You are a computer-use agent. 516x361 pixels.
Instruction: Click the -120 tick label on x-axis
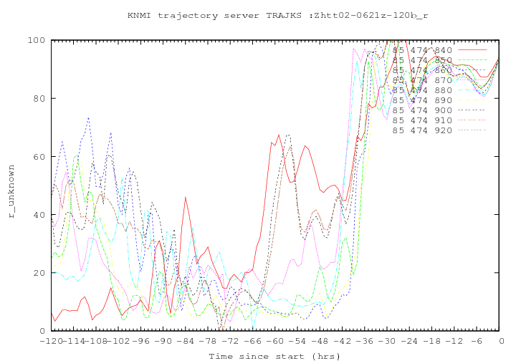pos(52,341)
